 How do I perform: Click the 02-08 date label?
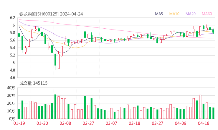pyautogui.click(x=65, y=123)
